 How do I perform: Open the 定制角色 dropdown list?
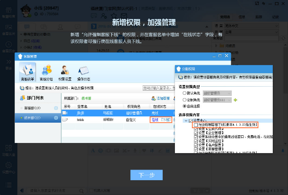coord(217,100)
